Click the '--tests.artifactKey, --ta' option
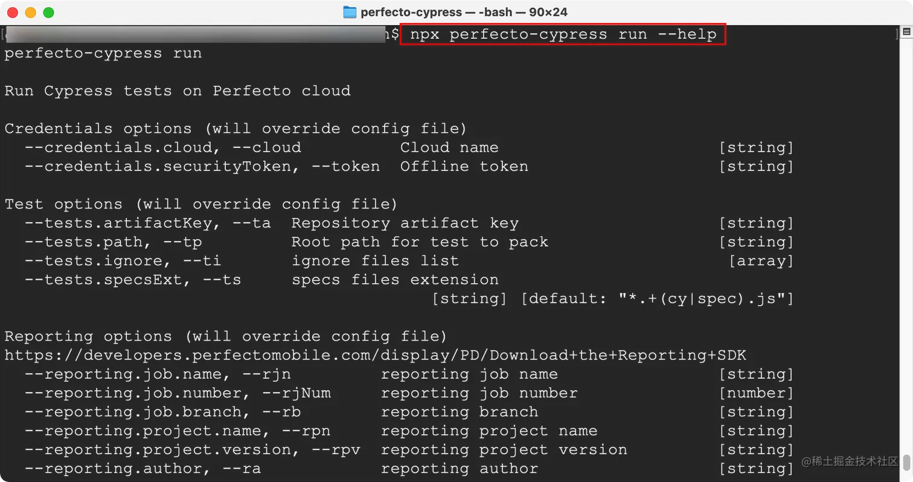This screenshot has width=913, height=482. click(148, 223)
